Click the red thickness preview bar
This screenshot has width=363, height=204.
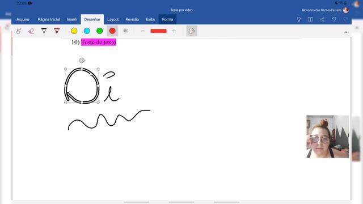pos(158,31)
